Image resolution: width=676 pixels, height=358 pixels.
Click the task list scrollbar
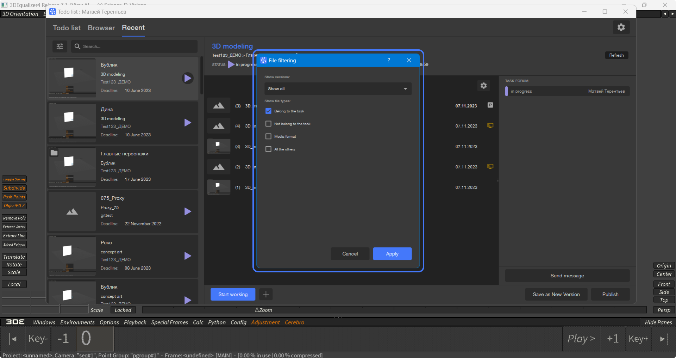[x=202, y=76]
